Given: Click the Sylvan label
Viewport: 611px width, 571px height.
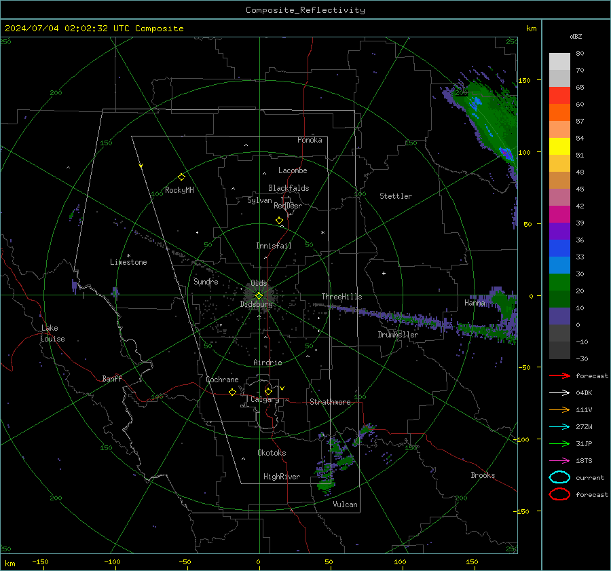Looking at the screenshot, I should [259, 200].
